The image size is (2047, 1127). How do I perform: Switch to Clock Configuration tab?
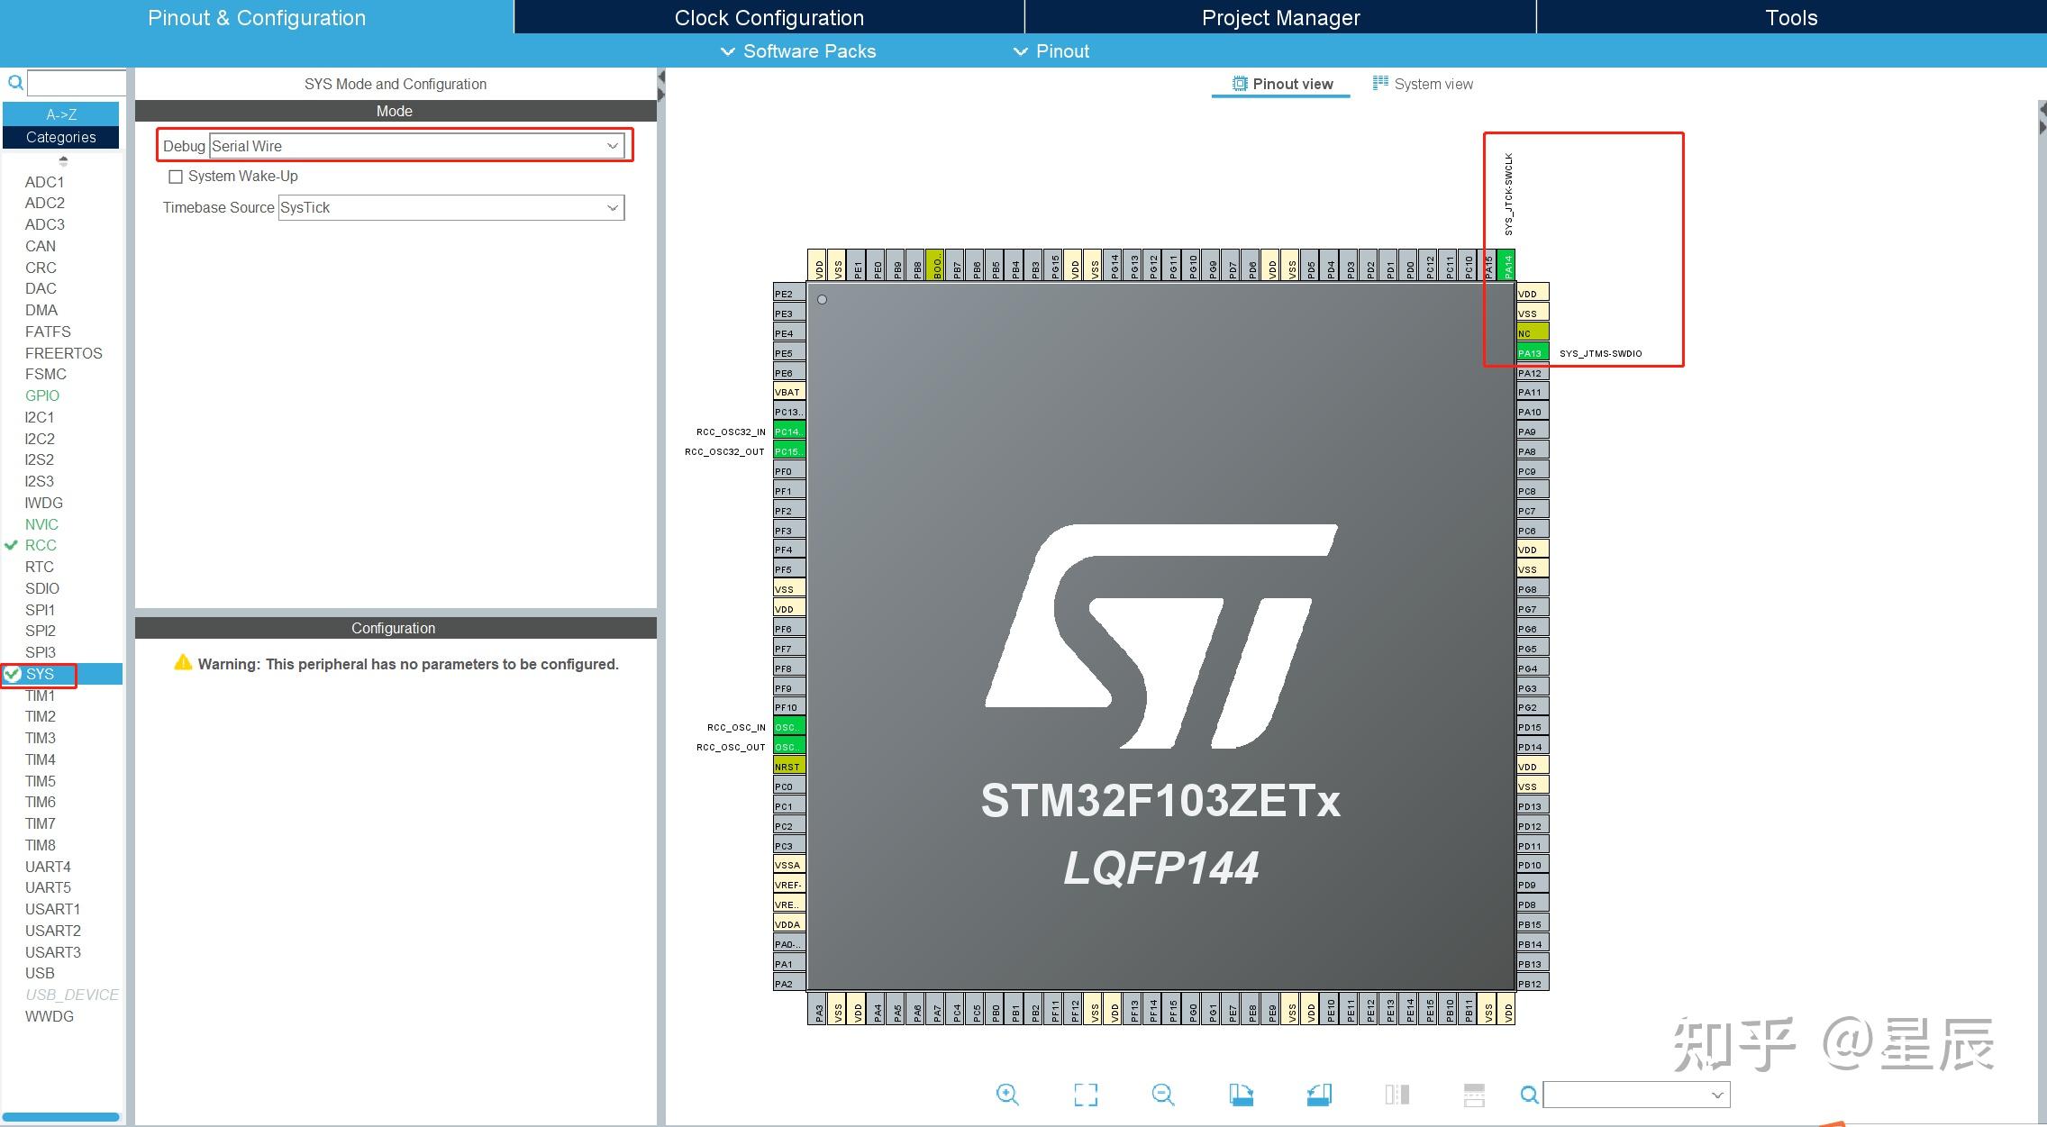click(x=769, y=17)
